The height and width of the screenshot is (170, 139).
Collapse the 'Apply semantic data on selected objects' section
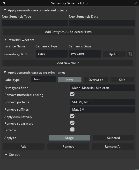(x=5, y=10)
